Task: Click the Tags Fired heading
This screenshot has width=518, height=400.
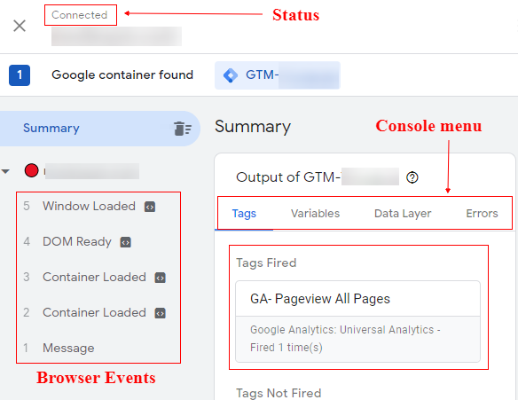Action: 266,263
